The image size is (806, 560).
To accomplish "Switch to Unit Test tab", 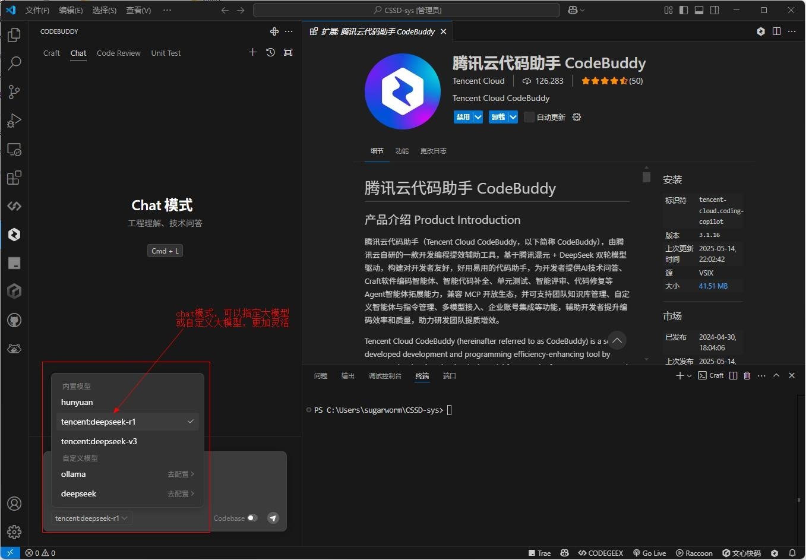I will [x=166, y=53].
